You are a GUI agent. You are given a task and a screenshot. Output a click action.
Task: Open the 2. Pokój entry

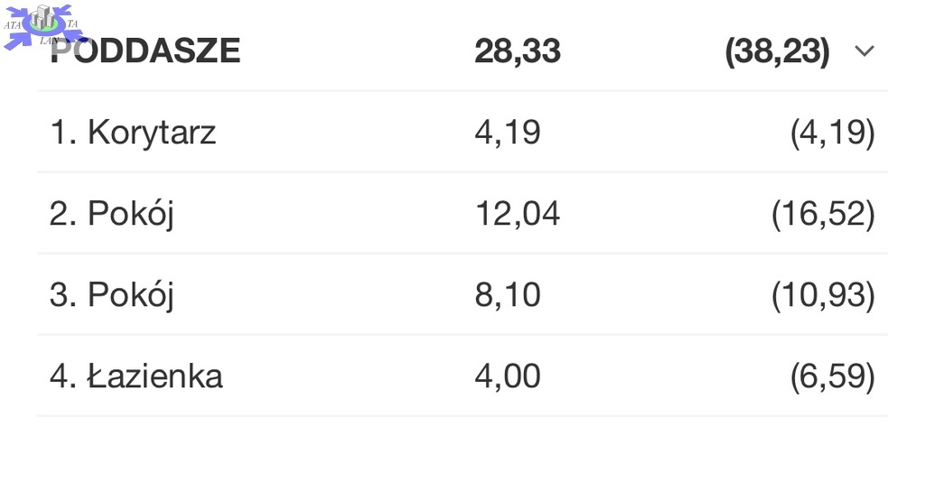point(112,214)
